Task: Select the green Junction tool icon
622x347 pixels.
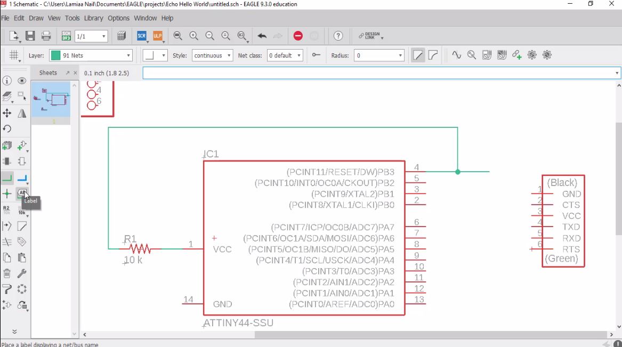Action: click(7, 194)
